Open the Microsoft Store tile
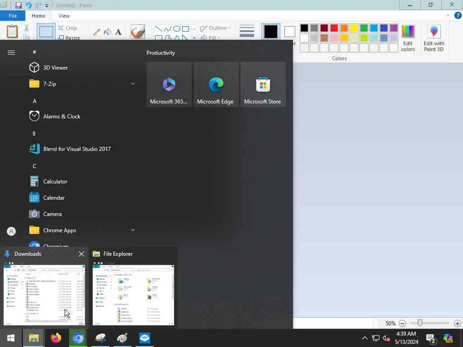Screen dimensions: 463x347 (263, 84)
